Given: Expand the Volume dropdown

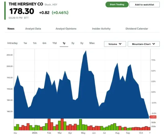Looking at the screenshot, I should (115, 44).
